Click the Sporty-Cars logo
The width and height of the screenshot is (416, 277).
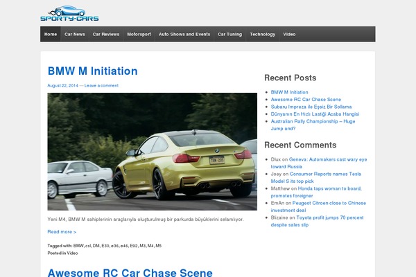(69, 13)
